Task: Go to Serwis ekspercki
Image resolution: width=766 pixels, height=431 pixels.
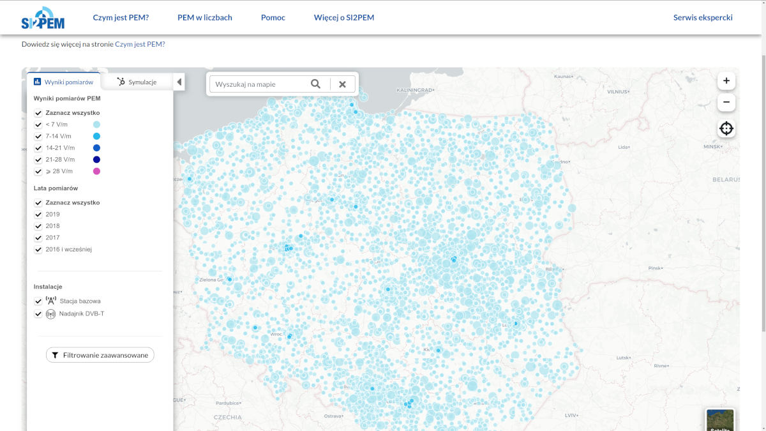Action: click(x=703, y=18)
